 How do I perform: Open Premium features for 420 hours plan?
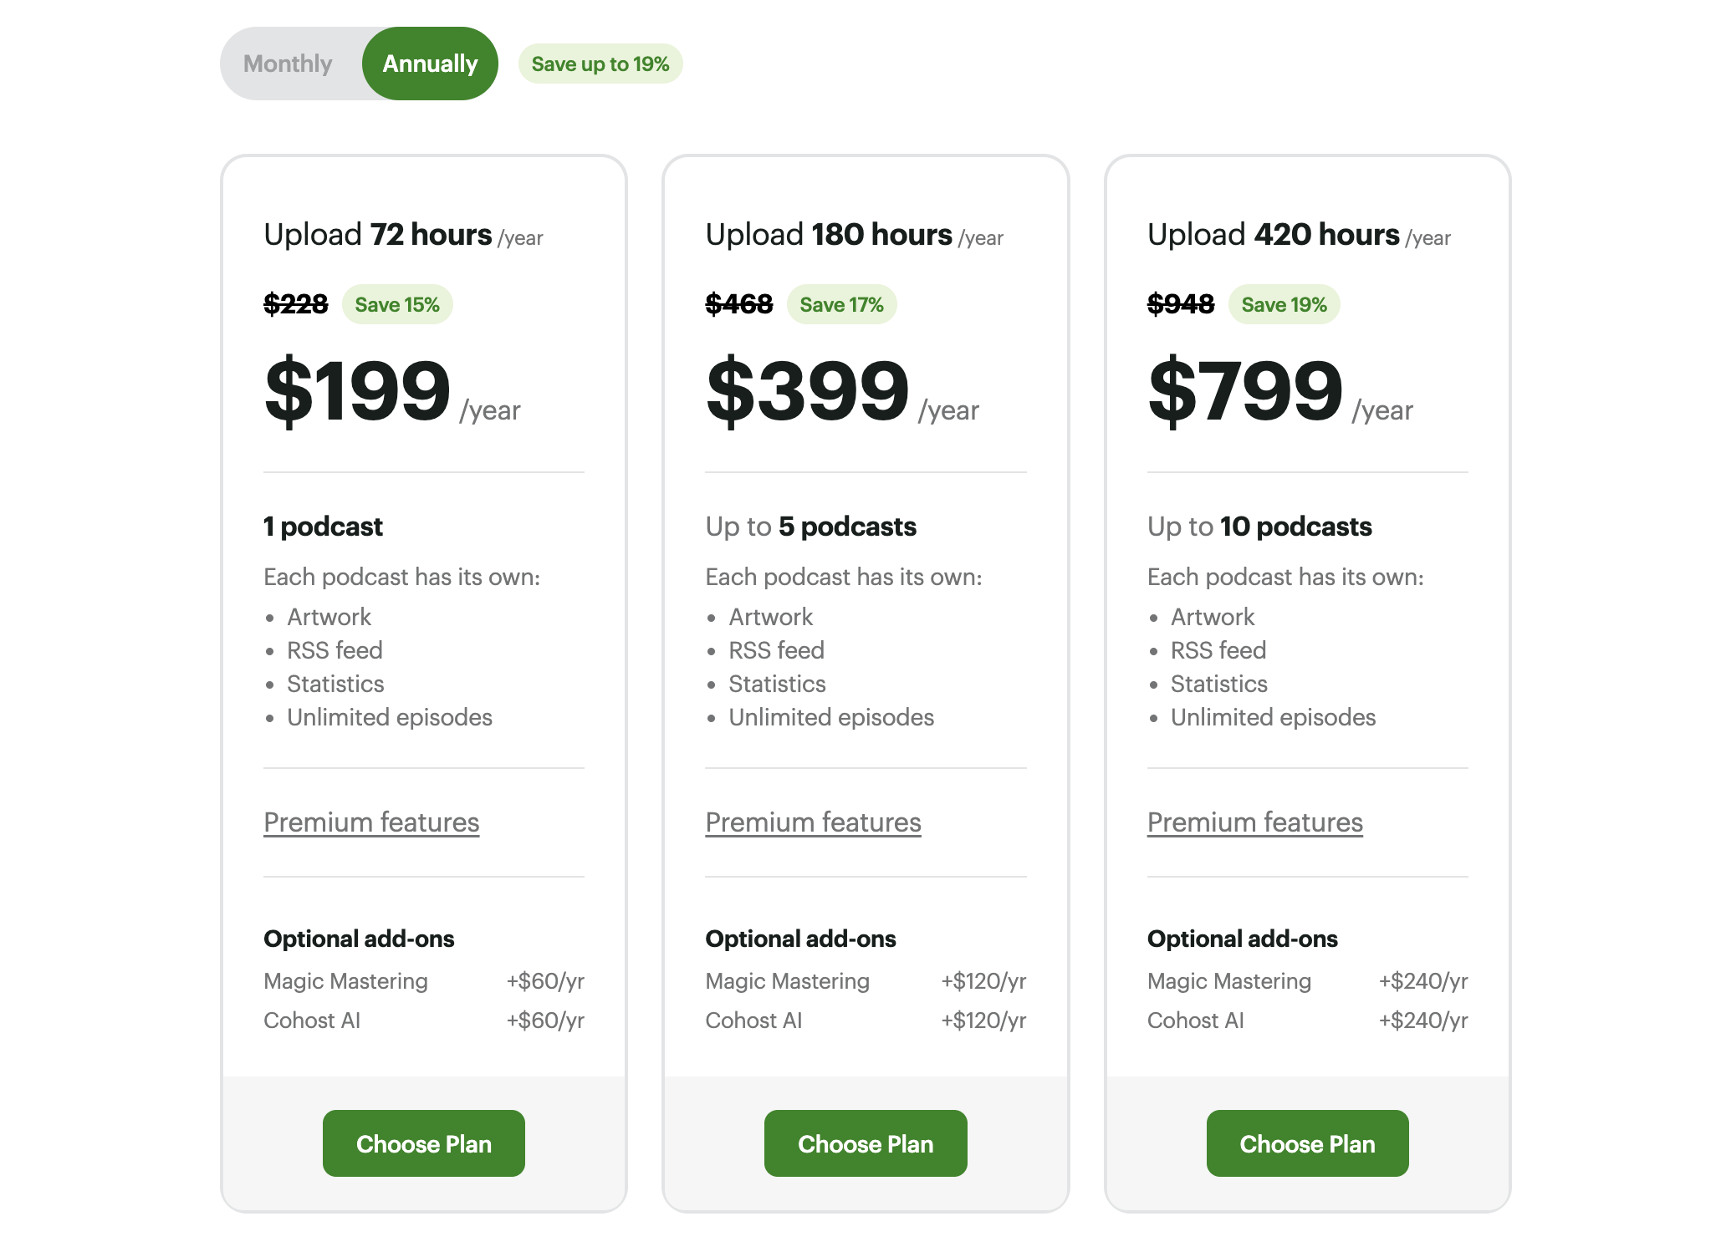click(x=1254, y=822)
